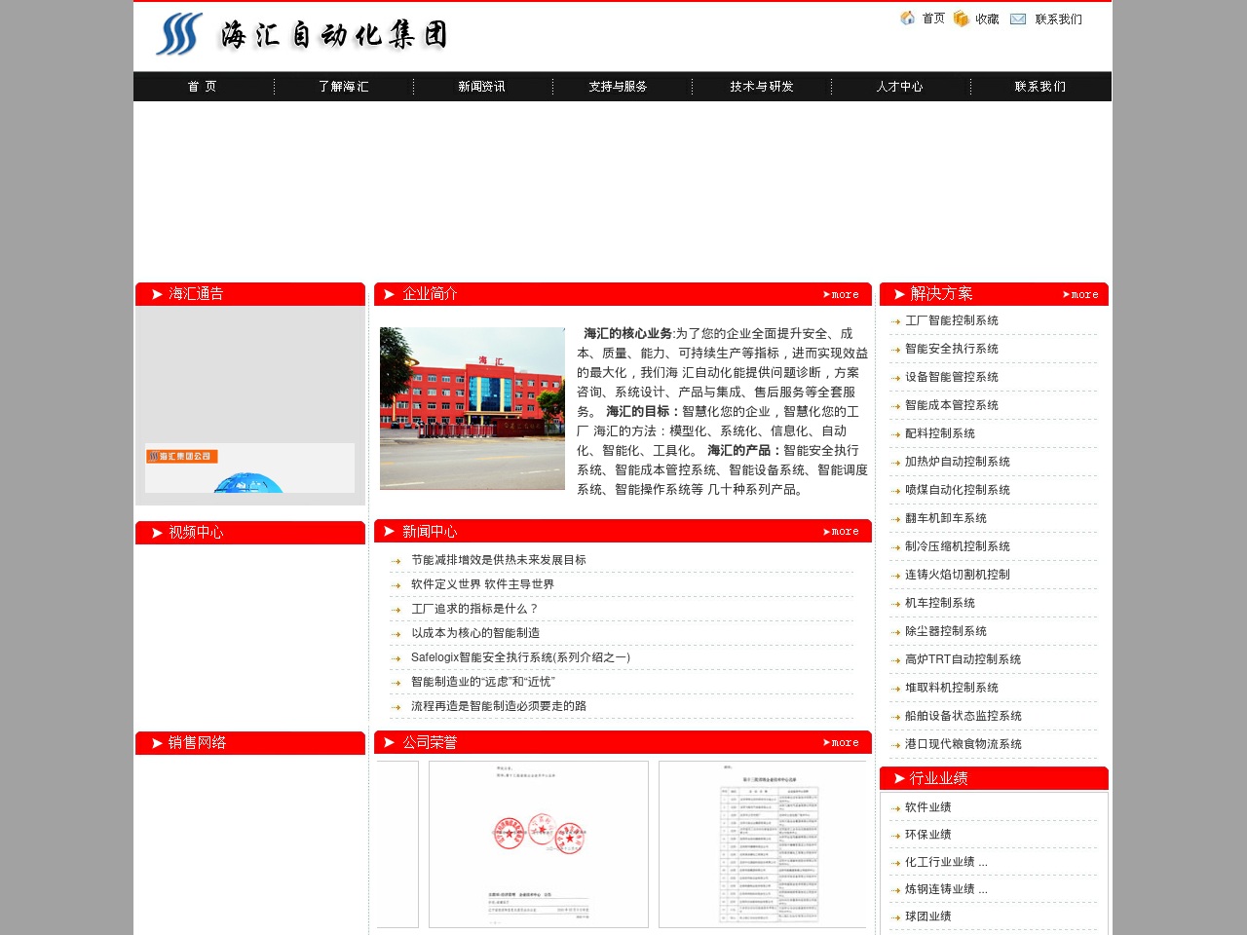
Task: Click more in the 新闻中心 header
Action: tap(842, 532)
